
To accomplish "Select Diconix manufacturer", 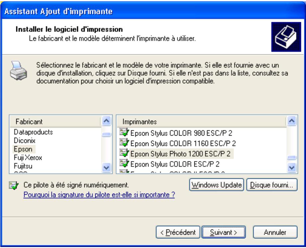I will 24,141.
